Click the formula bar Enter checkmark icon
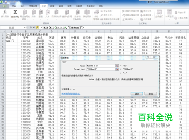Image resolution: width=189 pixels, height=140 pixels. [x=34, y=27]
